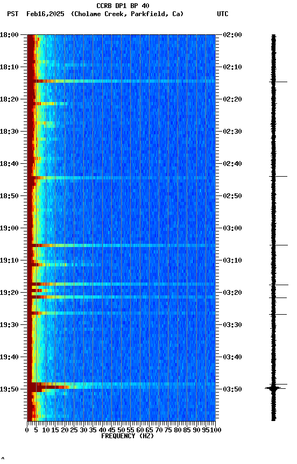Click the 5 Hz frequency tick label
Screen dimensions: 297x464
pos(36,430)
